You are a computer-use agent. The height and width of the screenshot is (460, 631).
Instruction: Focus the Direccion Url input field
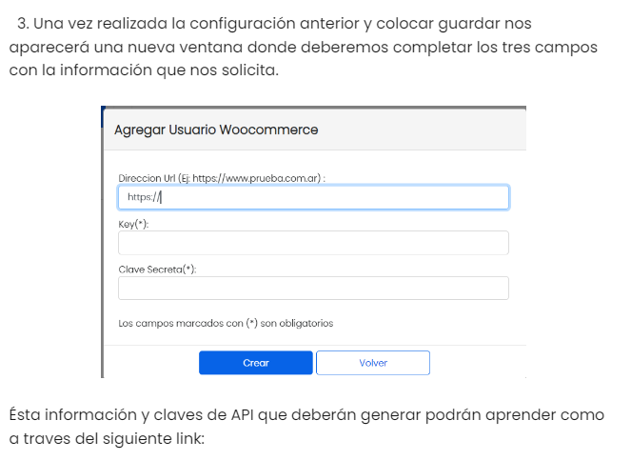313,197
